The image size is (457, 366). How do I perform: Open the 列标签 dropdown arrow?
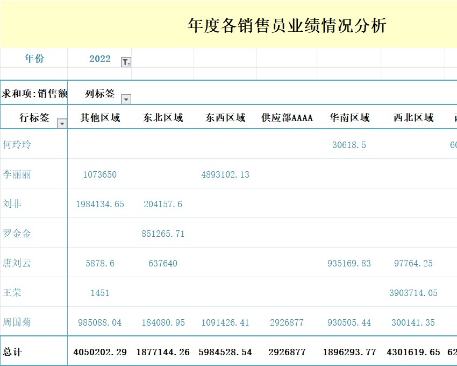pyautogui.click(x=126, y=99)
